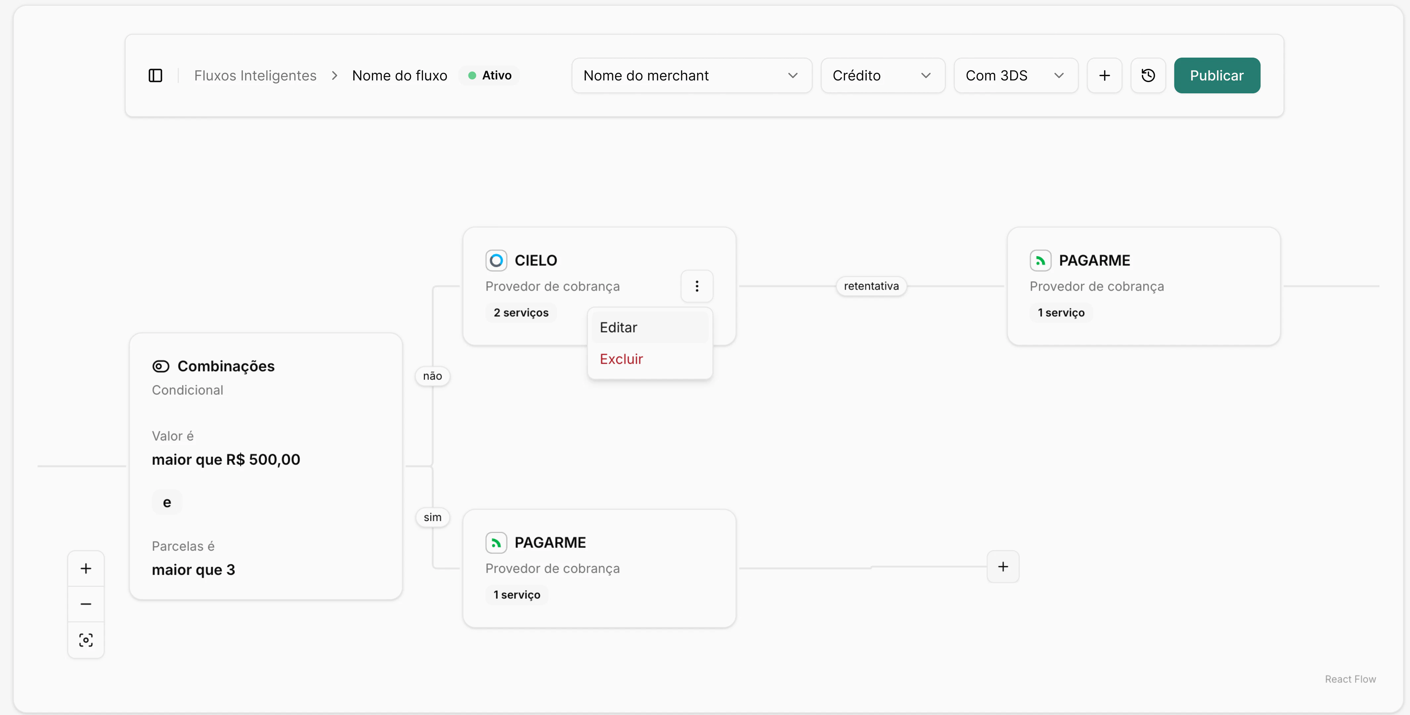Select the Combinações conditional node title
The height and width of the screenshot is (715, 1410).
226,366
